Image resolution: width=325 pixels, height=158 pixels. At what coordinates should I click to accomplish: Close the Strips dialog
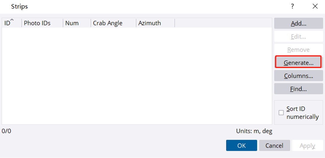click(315, 6)
